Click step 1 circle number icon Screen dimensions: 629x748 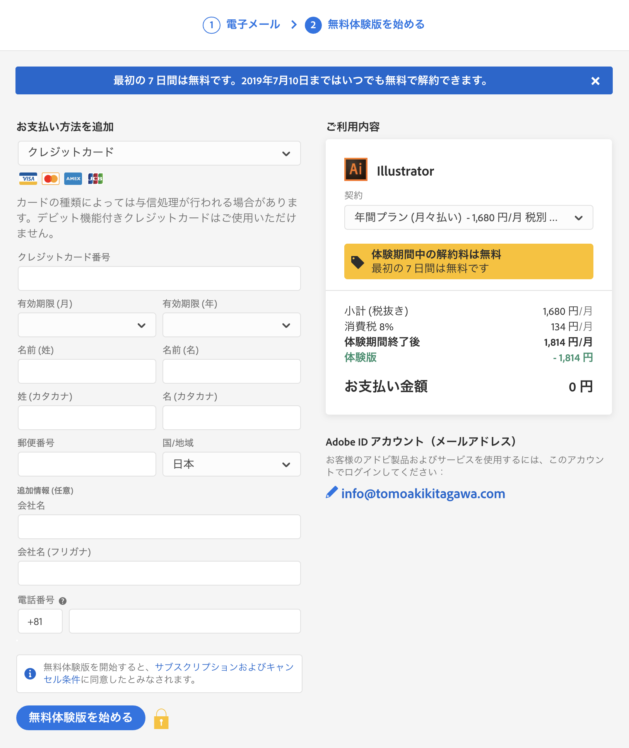click(x=212, y=25)
